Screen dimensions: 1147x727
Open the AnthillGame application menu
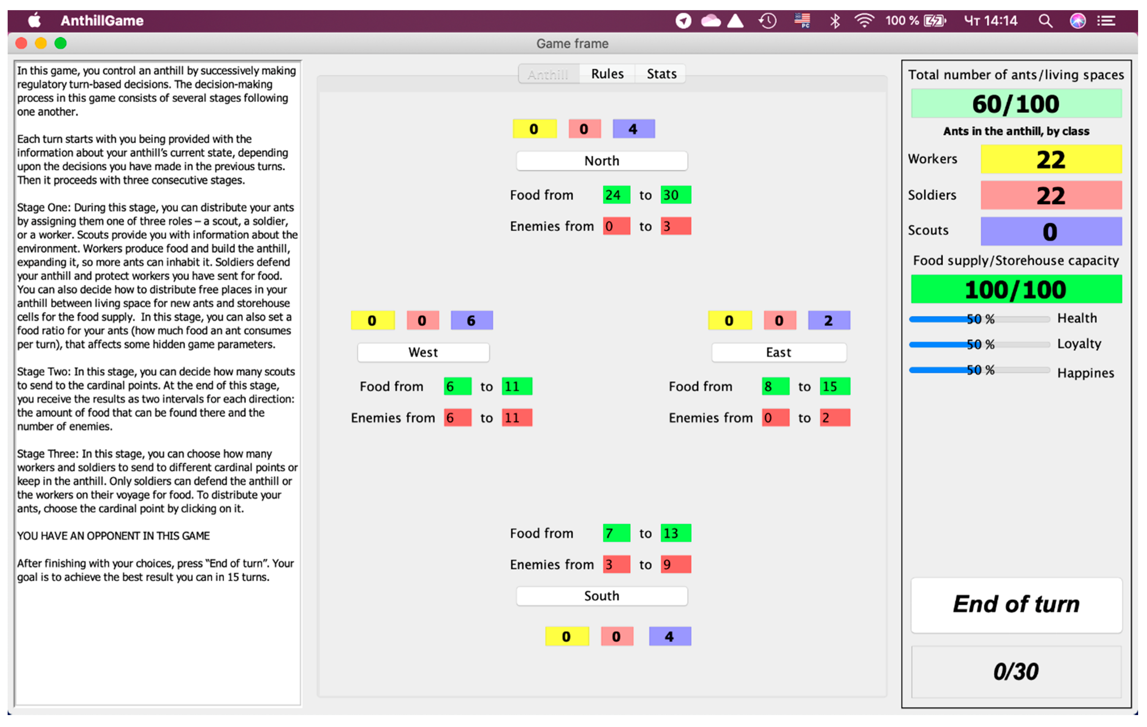point(102,21)
